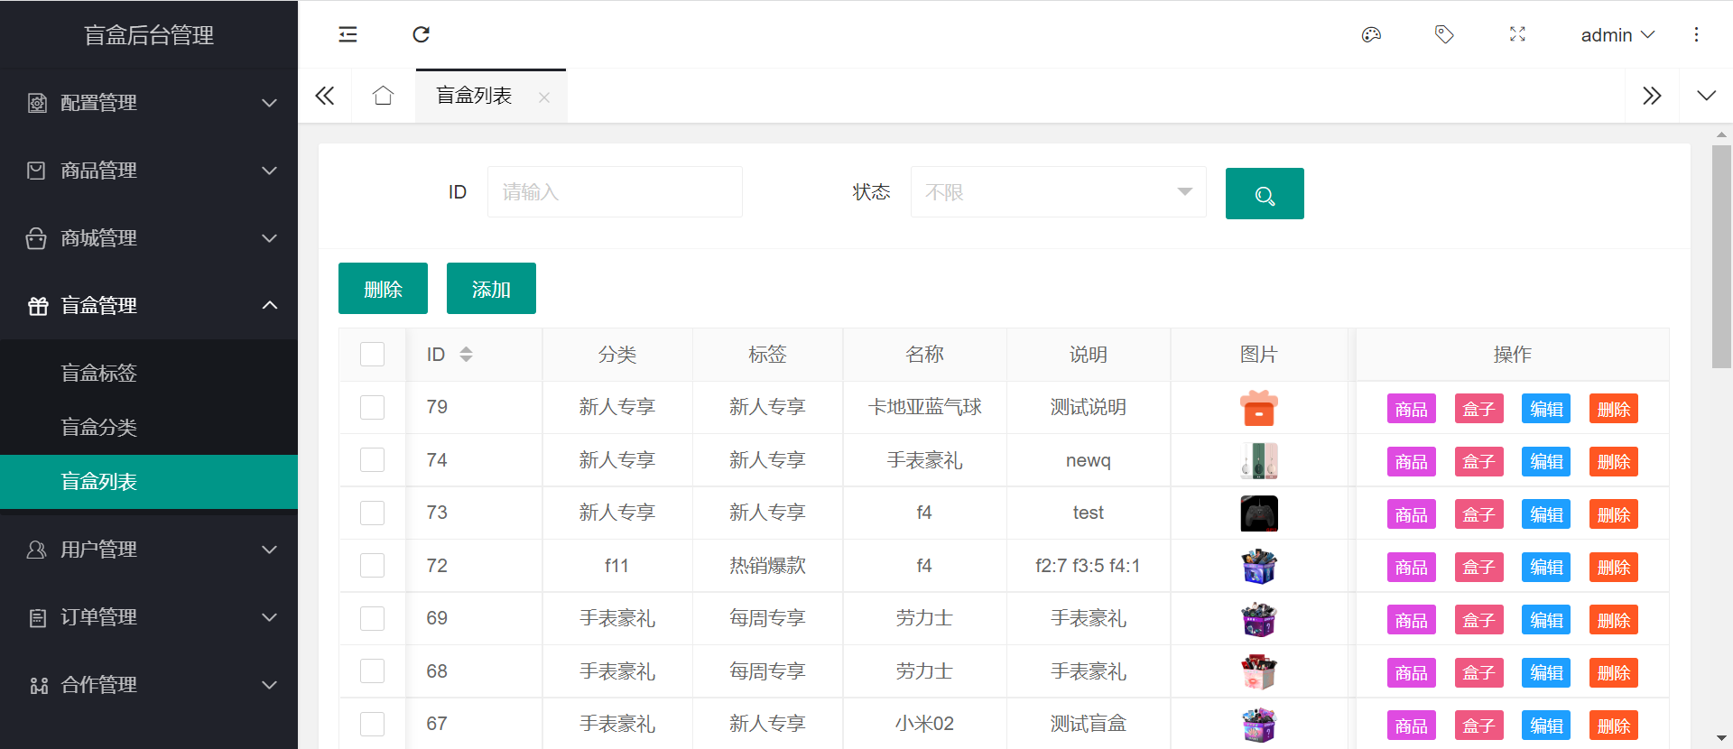Open image thumbnail for row 68
Screen dimensions: 1733x749
click(x=1259, y=671)
